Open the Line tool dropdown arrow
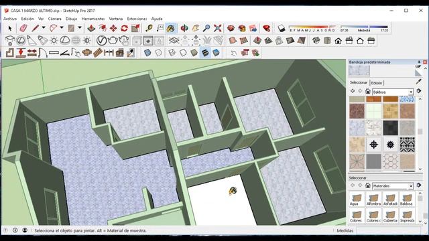 pos(44,28)
